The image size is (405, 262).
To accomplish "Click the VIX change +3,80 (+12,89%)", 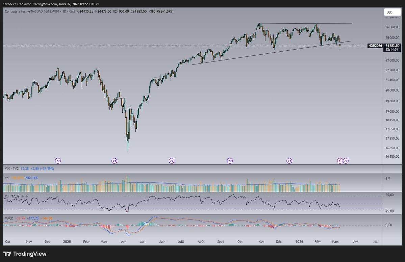I will (42, 168).
